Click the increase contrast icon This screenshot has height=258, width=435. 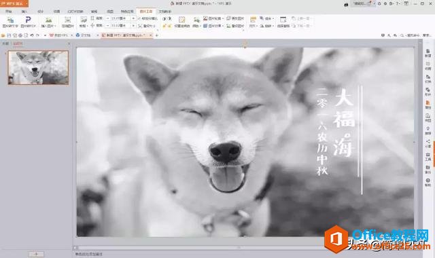(164, 18)
